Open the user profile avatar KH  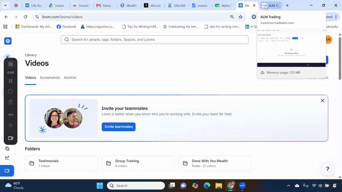tap(328, 40)
